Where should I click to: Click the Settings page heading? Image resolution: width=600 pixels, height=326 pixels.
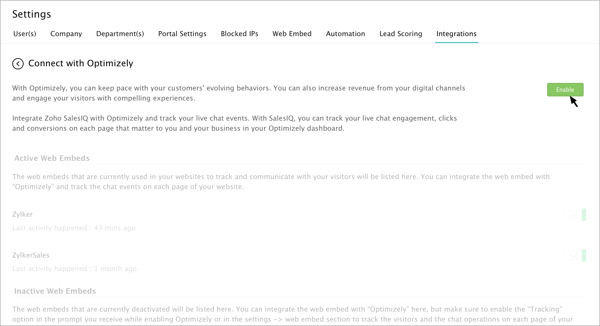(x=31, y=14)
